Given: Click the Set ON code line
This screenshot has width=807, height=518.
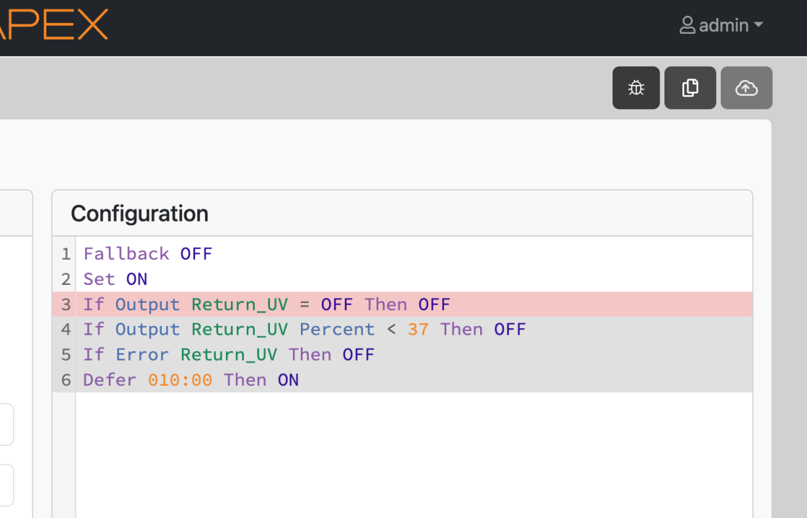Looking at the screenshot, I should point(115,279).
